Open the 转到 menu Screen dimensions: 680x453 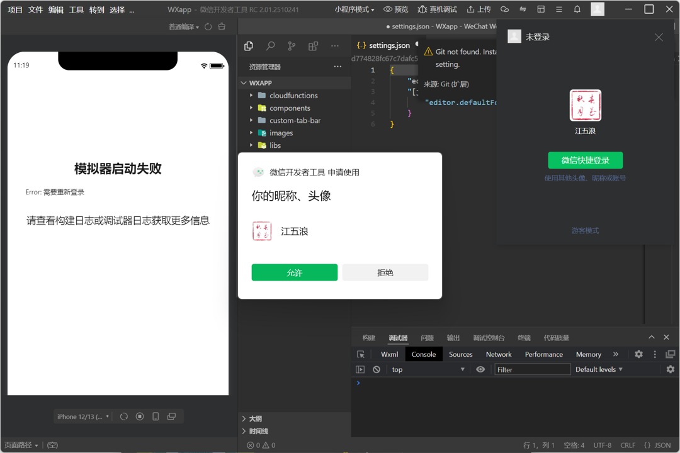point(97,9)
